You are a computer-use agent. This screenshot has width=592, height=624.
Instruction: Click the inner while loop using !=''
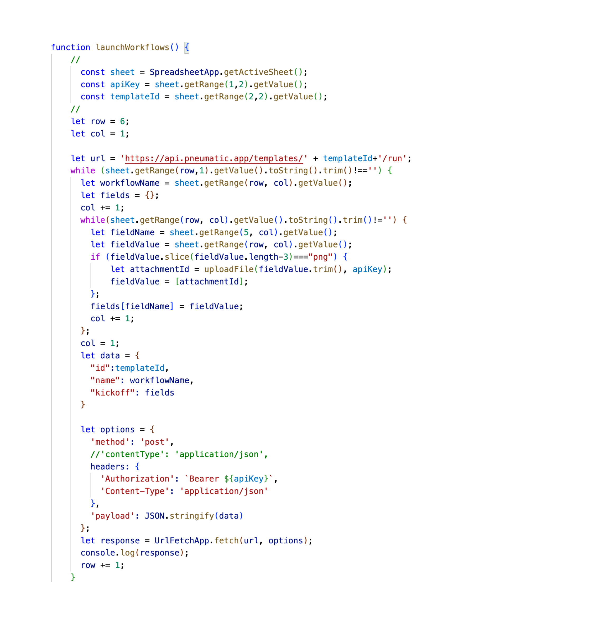tap(244, 220)
